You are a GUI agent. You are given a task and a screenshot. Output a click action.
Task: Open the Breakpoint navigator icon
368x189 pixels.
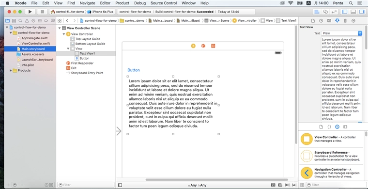pos(46,21)
